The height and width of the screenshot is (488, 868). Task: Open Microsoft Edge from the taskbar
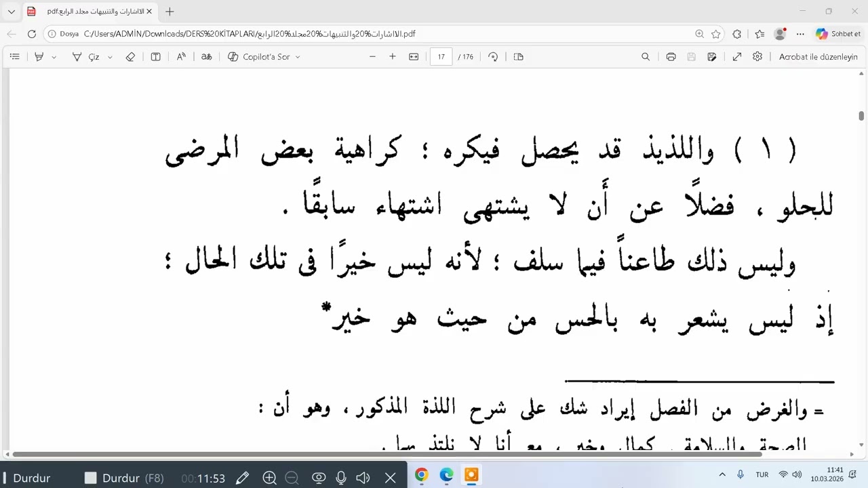click(446, 475)
